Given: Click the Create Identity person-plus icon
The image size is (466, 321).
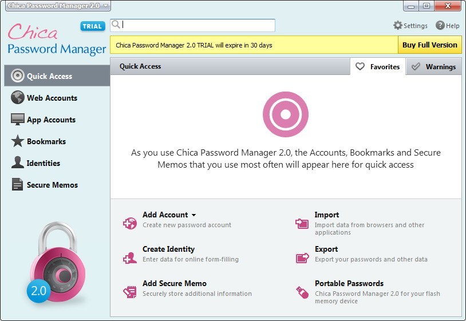Looking at the screenshot, I should coord(130,257).
